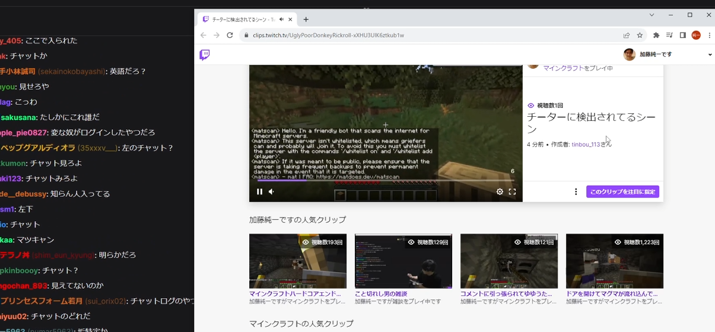Select chat message たしかにこれ誰だ
The height and width of the screenshot is (332, 715).
pyautogui.click(x=70, y=117)
